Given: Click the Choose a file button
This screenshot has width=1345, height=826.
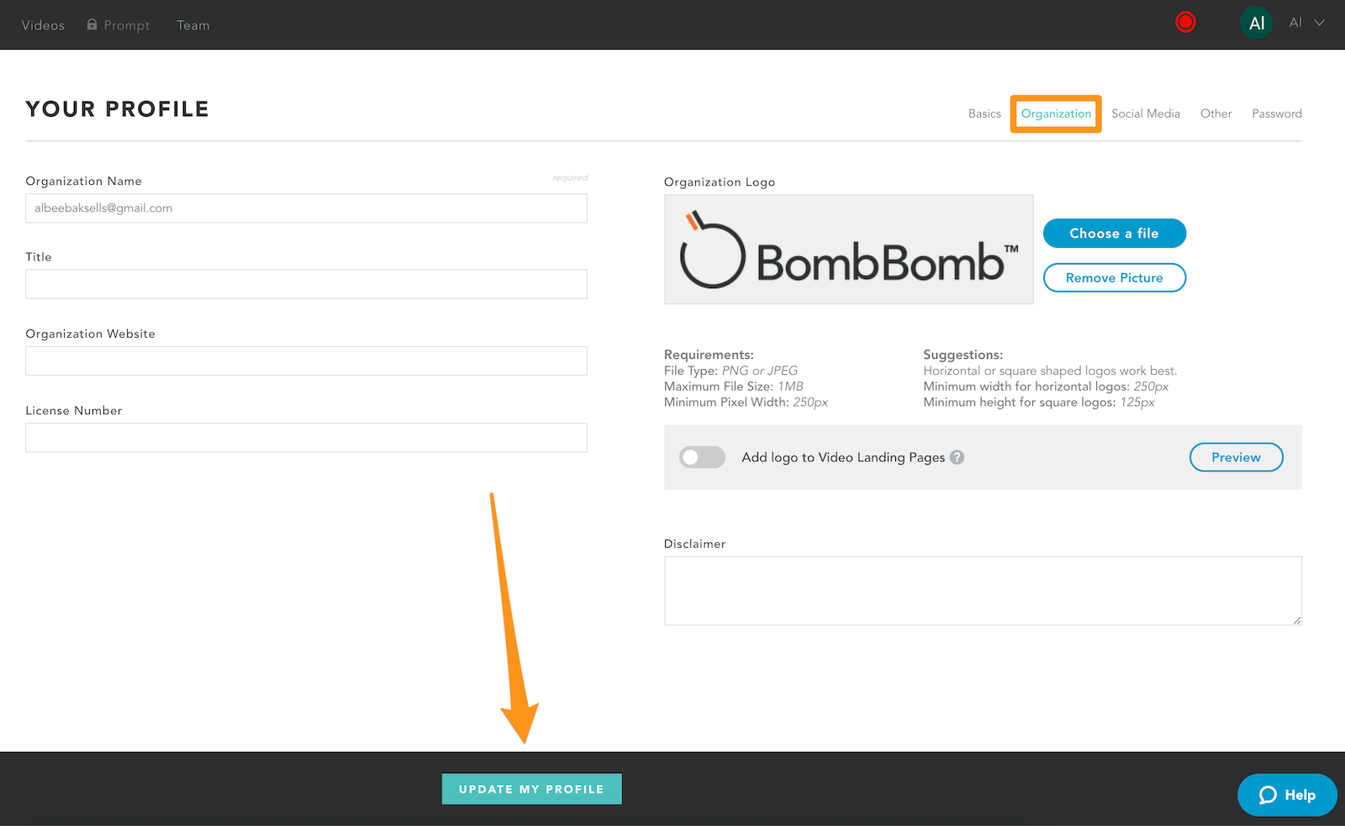Looking at the screenshot, I should coord(1114,234).
